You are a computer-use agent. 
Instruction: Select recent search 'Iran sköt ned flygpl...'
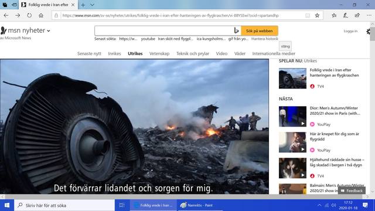tap(175, 39)
